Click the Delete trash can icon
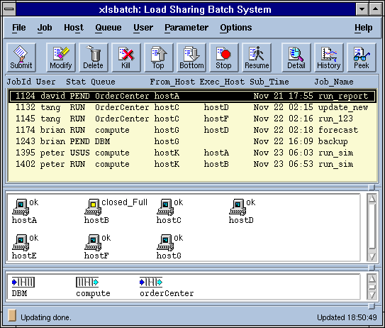The image size is (385, 328). [x=94, y=58]
